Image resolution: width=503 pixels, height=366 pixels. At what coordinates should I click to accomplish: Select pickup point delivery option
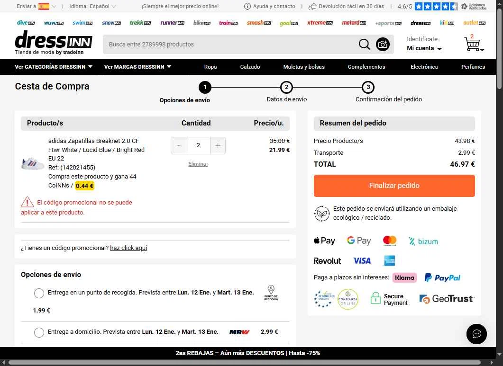39,293
